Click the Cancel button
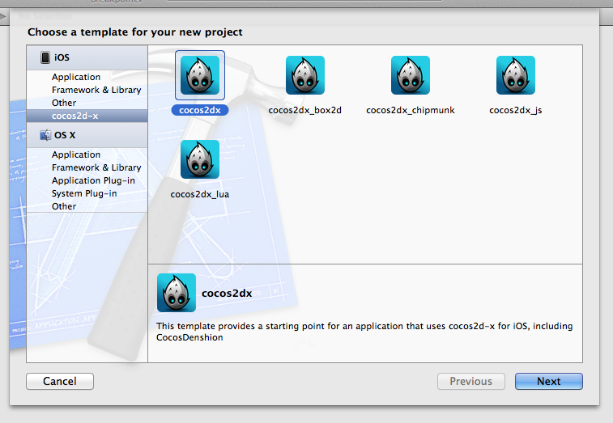 (60, 381)
